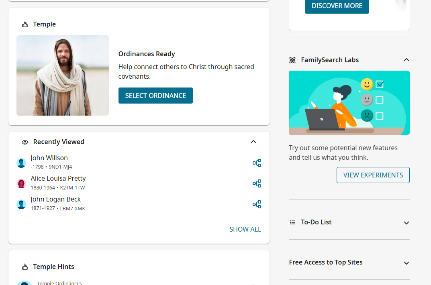Screen dimensions: 431x285
Task: Expand the To-Do List section
Action: pyautogui.click(x=406, y=223)
